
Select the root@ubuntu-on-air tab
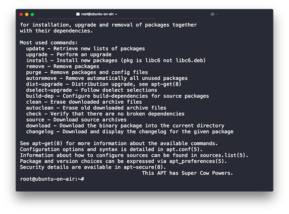[x=96, y=14]
